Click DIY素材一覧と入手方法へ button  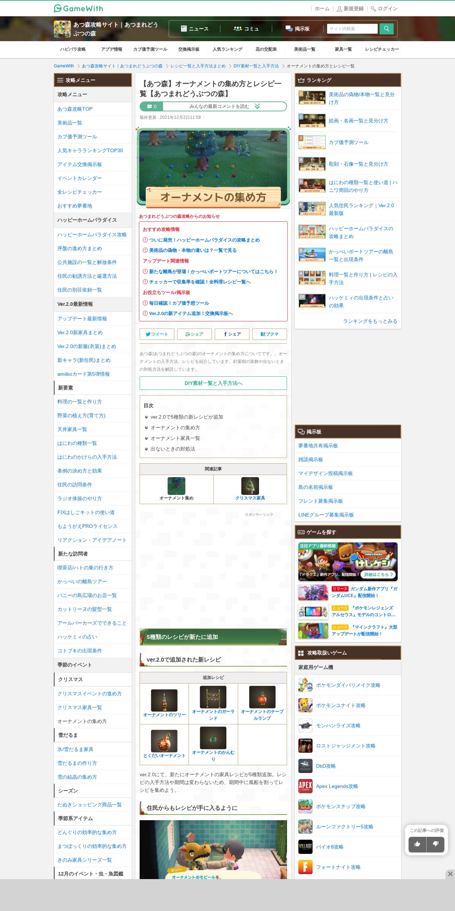(213, 383)
